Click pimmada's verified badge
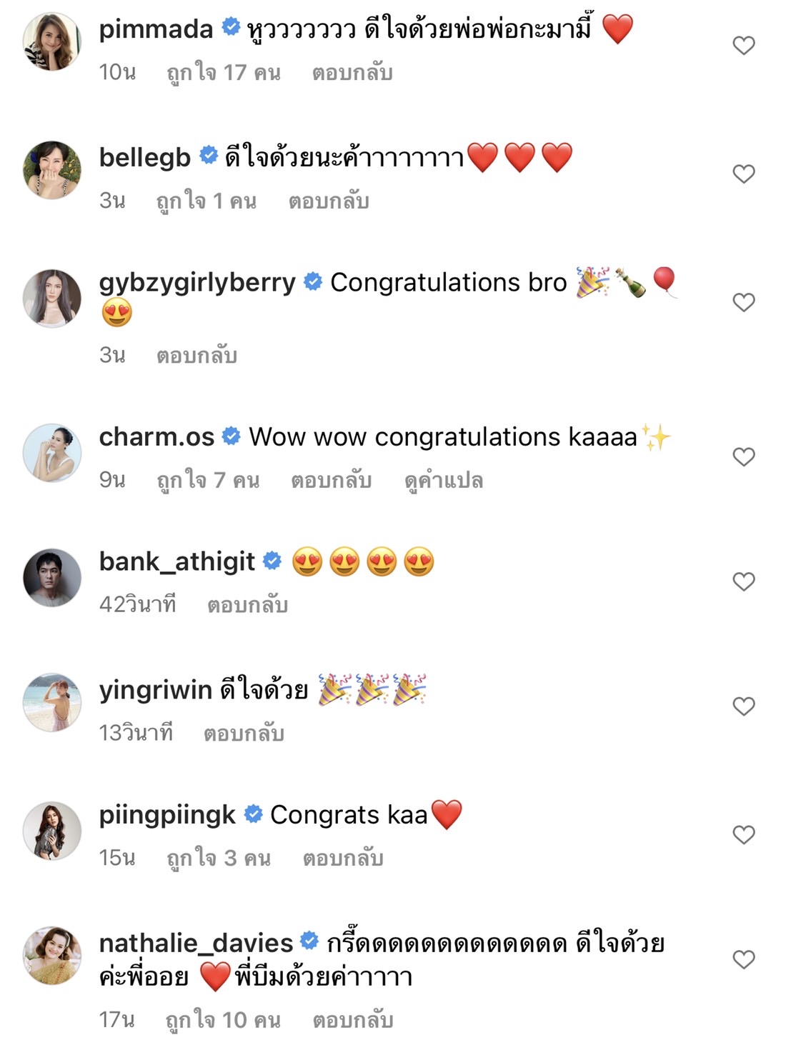Screen dimensions: 796x1050 click(232, 27)
